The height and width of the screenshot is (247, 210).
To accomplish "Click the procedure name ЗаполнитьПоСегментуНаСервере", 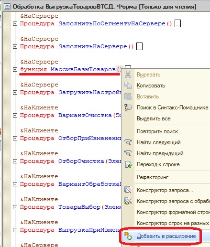I will (112, 23).
